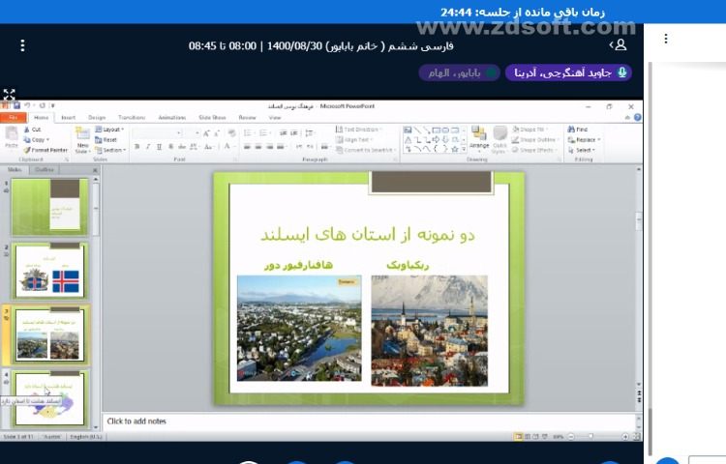Viewport: 726px width, 464px height.
Task: Select the triangle shape in shapes gallery
Action: (408, 140)
